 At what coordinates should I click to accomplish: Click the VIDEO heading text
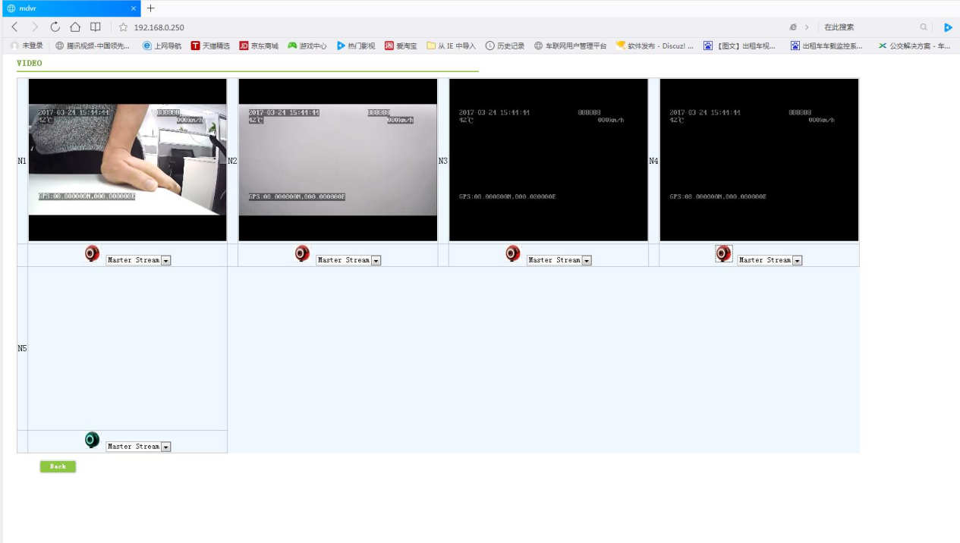pos(30,63)
